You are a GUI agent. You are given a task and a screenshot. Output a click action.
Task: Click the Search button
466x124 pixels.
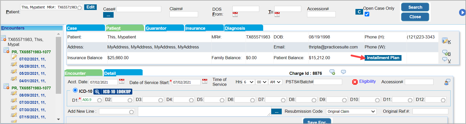(x=415, y=7)
